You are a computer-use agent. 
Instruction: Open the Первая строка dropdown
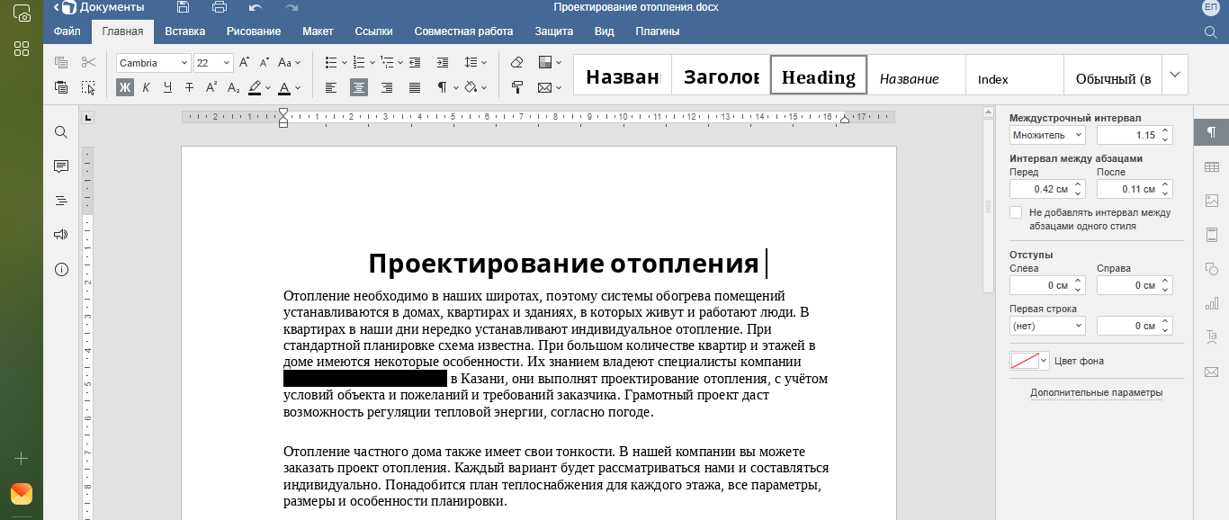[x=1047, y=326]
